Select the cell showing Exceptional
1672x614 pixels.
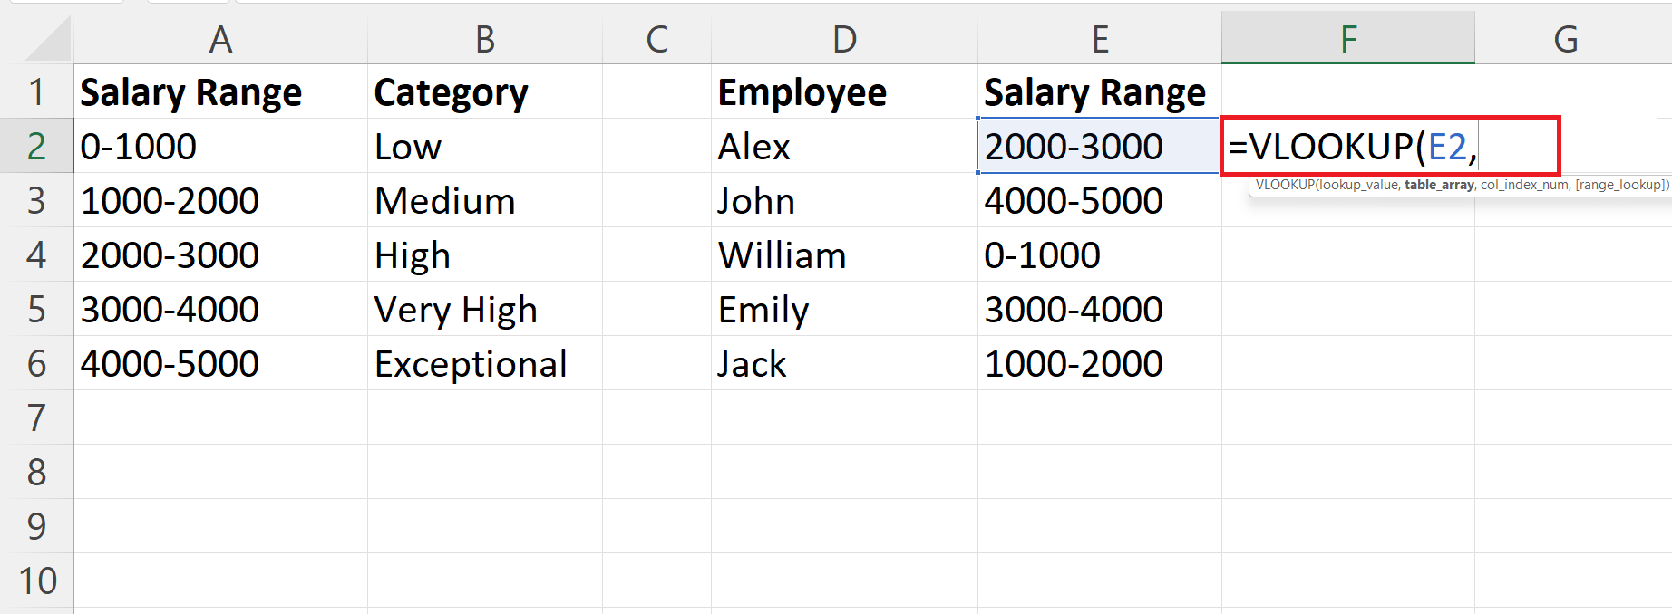[x=485, y=363]
